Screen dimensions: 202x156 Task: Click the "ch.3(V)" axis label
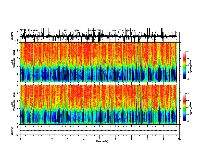12,131
